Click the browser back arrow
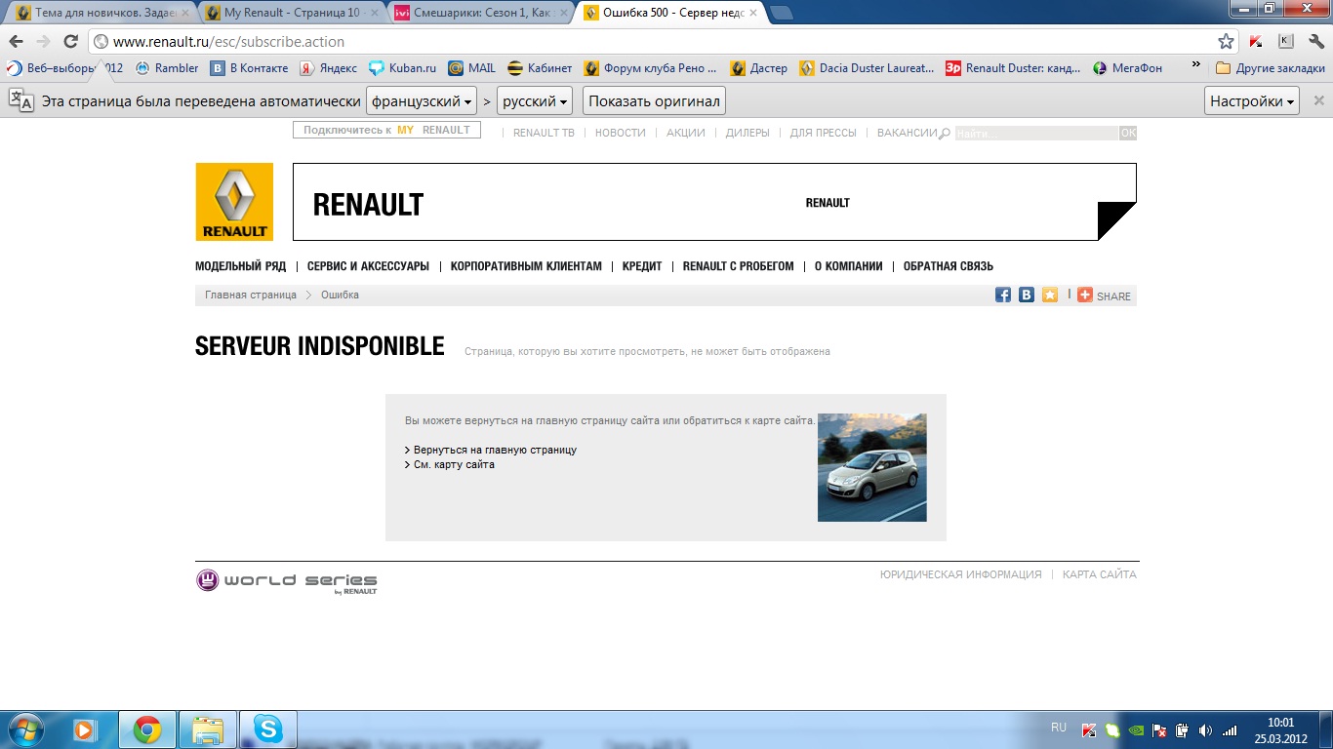Image resolution: width=1333 pixels, height=749 pixels. pyautogui.click(x=16, y=42)
